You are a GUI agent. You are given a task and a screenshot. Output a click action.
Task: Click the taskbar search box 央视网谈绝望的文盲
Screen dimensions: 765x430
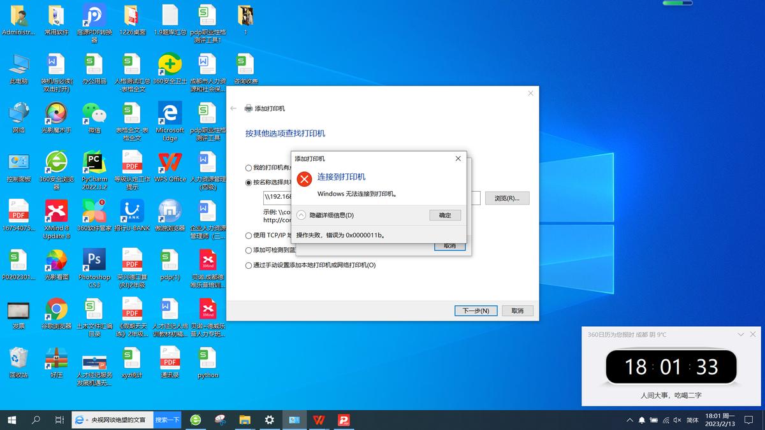click(120, 420)
